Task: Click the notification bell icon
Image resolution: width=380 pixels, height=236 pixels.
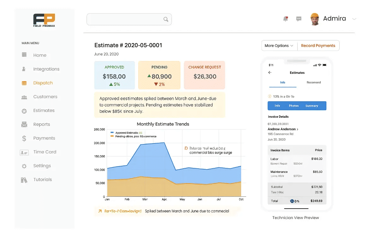Action: tap(285, 19)
